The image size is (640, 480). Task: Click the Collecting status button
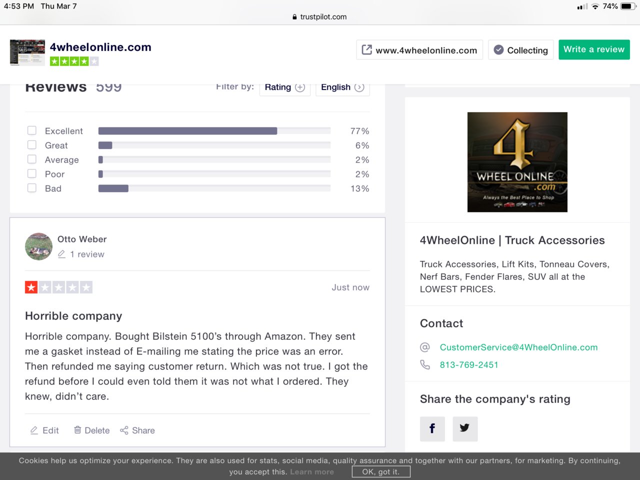coord(520,50)
